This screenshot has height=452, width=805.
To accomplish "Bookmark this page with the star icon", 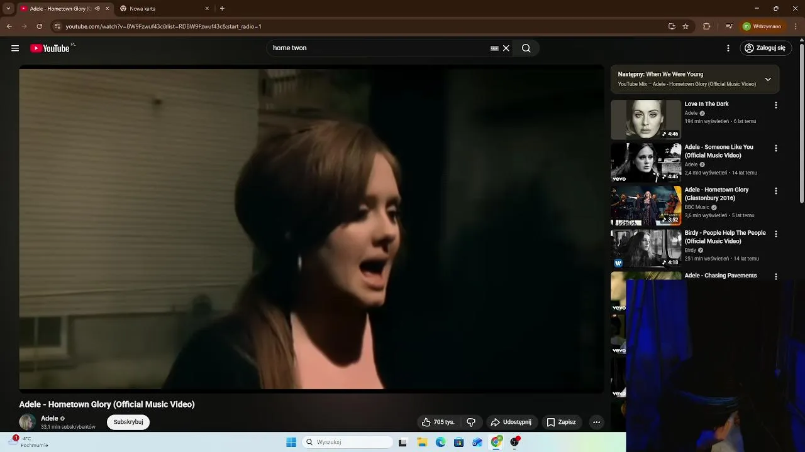I will 686,26.
